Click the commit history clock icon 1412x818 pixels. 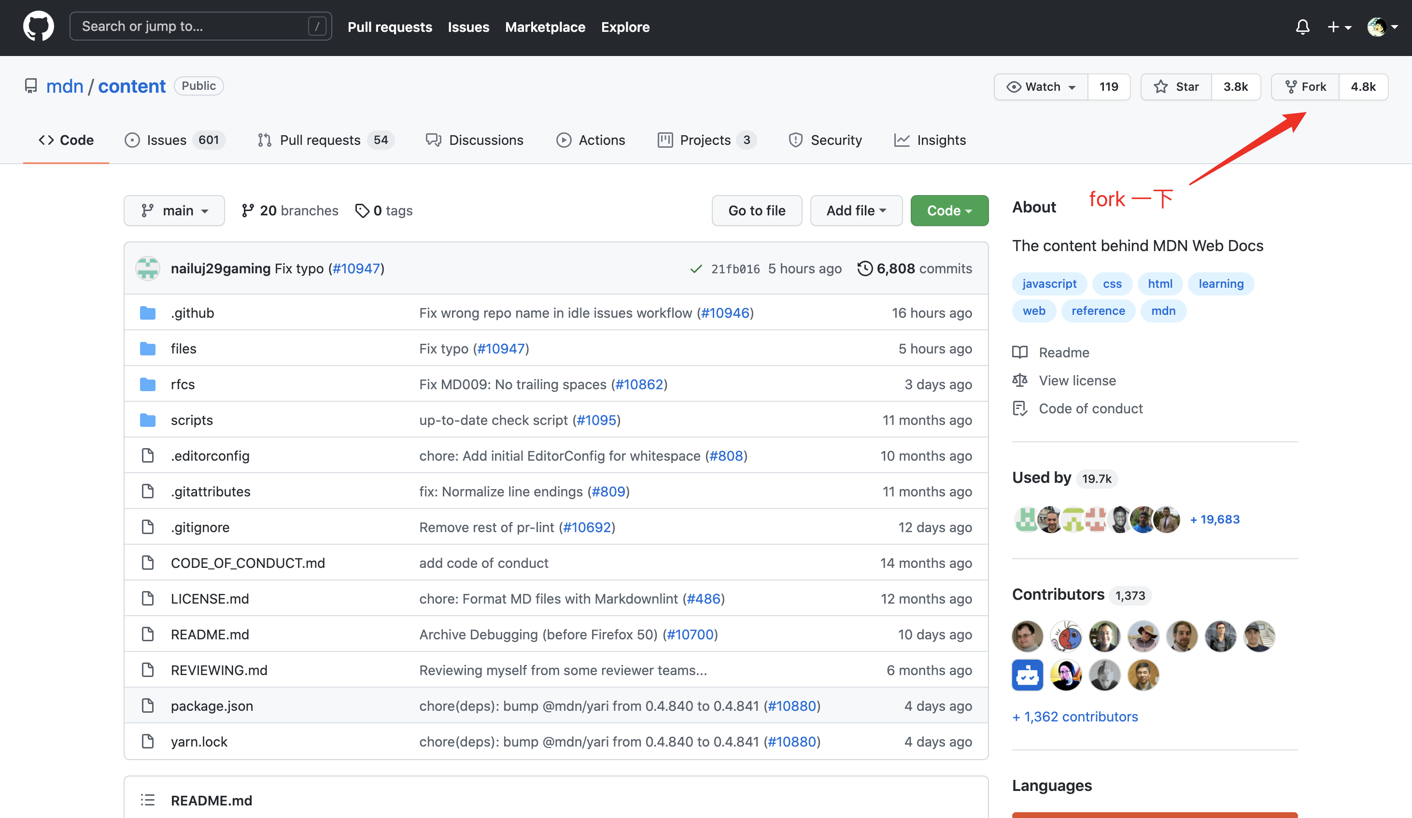(x=864, y=268)
